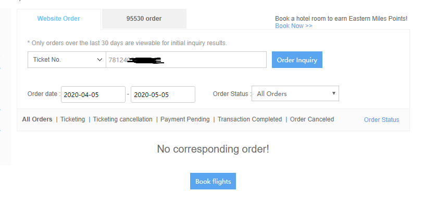Filter results by Ticketing
Image resolution: width=424 pixels, height=205 pixels.
pyautogui.click(x=72, y=119)
